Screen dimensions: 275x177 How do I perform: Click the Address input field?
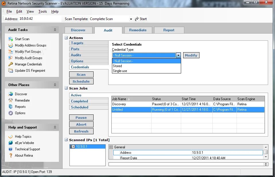coord(40,19)
